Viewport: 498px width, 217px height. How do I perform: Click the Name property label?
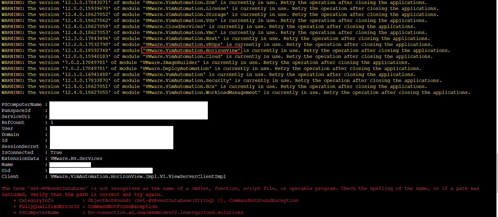7,165
